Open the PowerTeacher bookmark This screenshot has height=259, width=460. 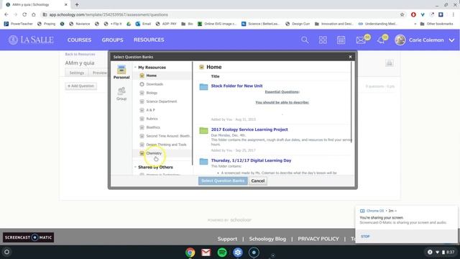[x=18, y=24]
